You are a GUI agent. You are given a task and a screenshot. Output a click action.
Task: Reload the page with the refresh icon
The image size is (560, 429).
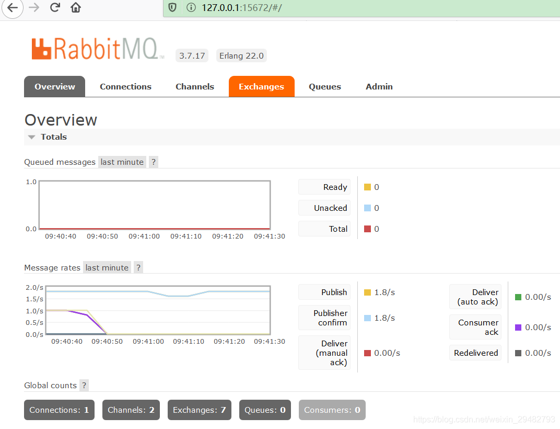click(x=55, y=7)
